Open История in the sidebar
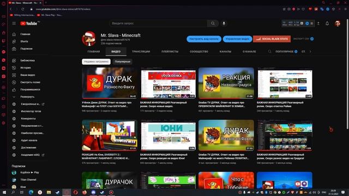349x196 pixels. (x=26, y=68)
